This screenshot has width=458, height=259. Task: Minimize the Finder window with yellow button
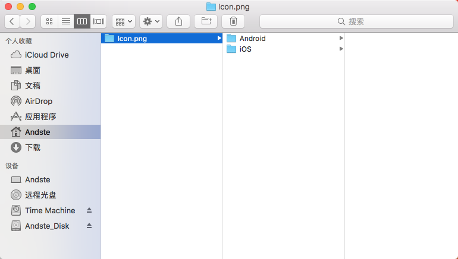(x=20, y=7)
